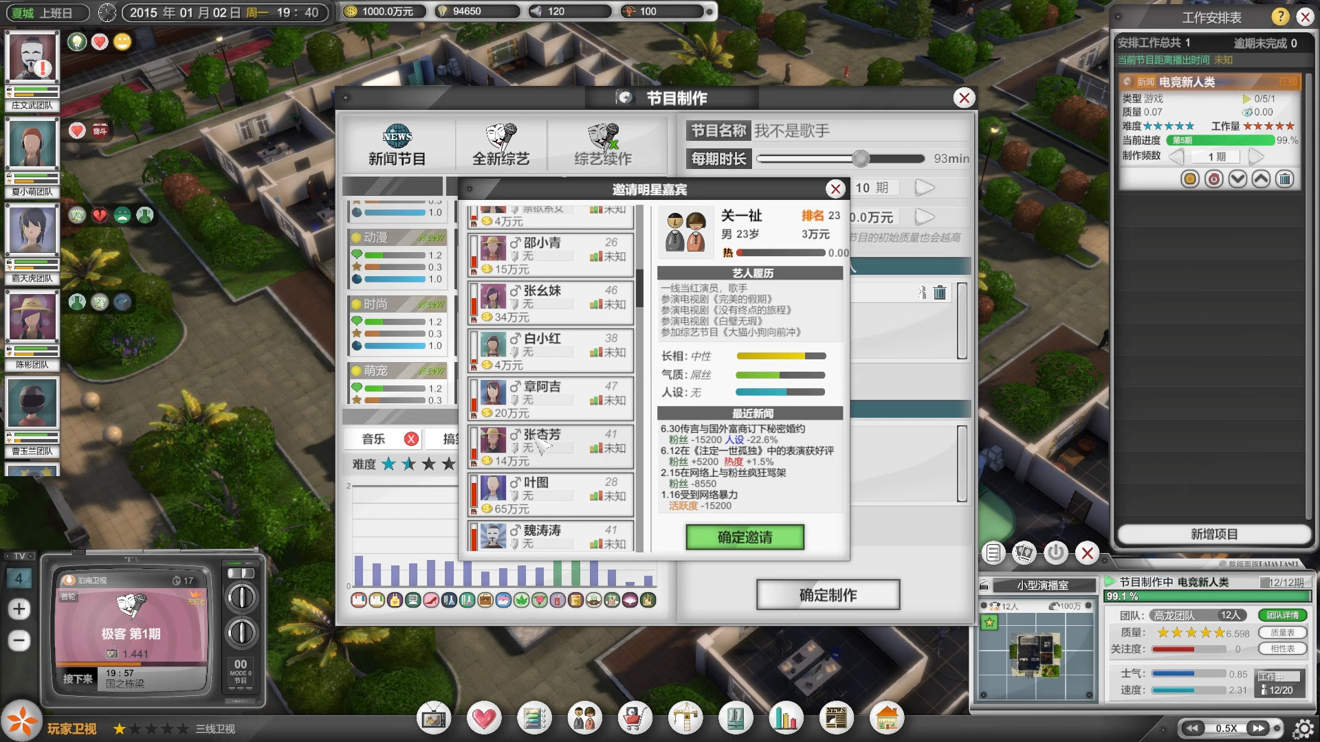Open the TV channel management icon on bottom toolbar
This screenshot has height=742, width=1320.
434,718
